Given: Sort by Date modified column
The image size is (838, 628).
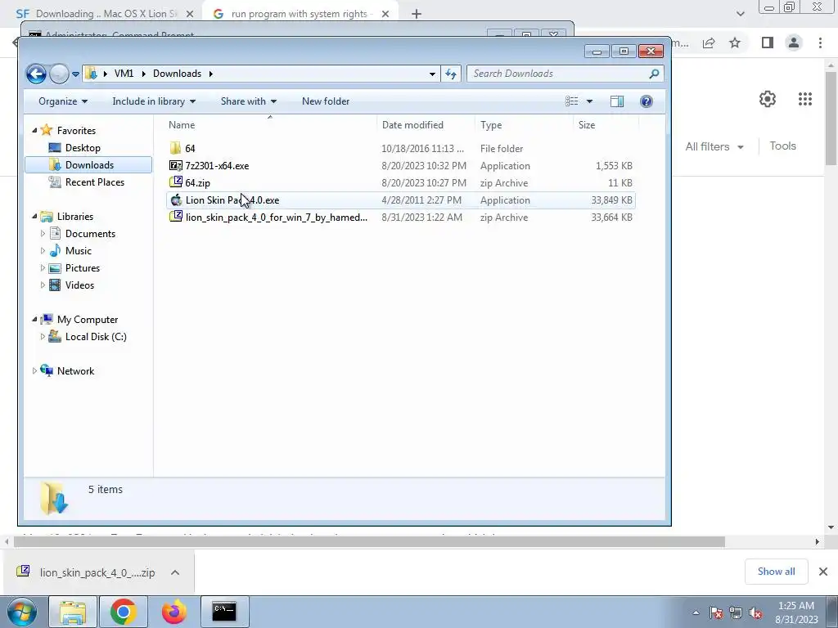Looking at the screenshot, I should [x=426, y=125].
